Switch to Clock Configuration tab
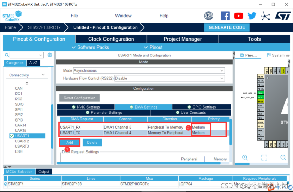 (111, 39)
